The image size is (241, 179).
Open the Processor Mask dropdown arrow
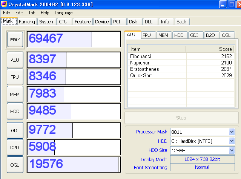coord(232,132)
